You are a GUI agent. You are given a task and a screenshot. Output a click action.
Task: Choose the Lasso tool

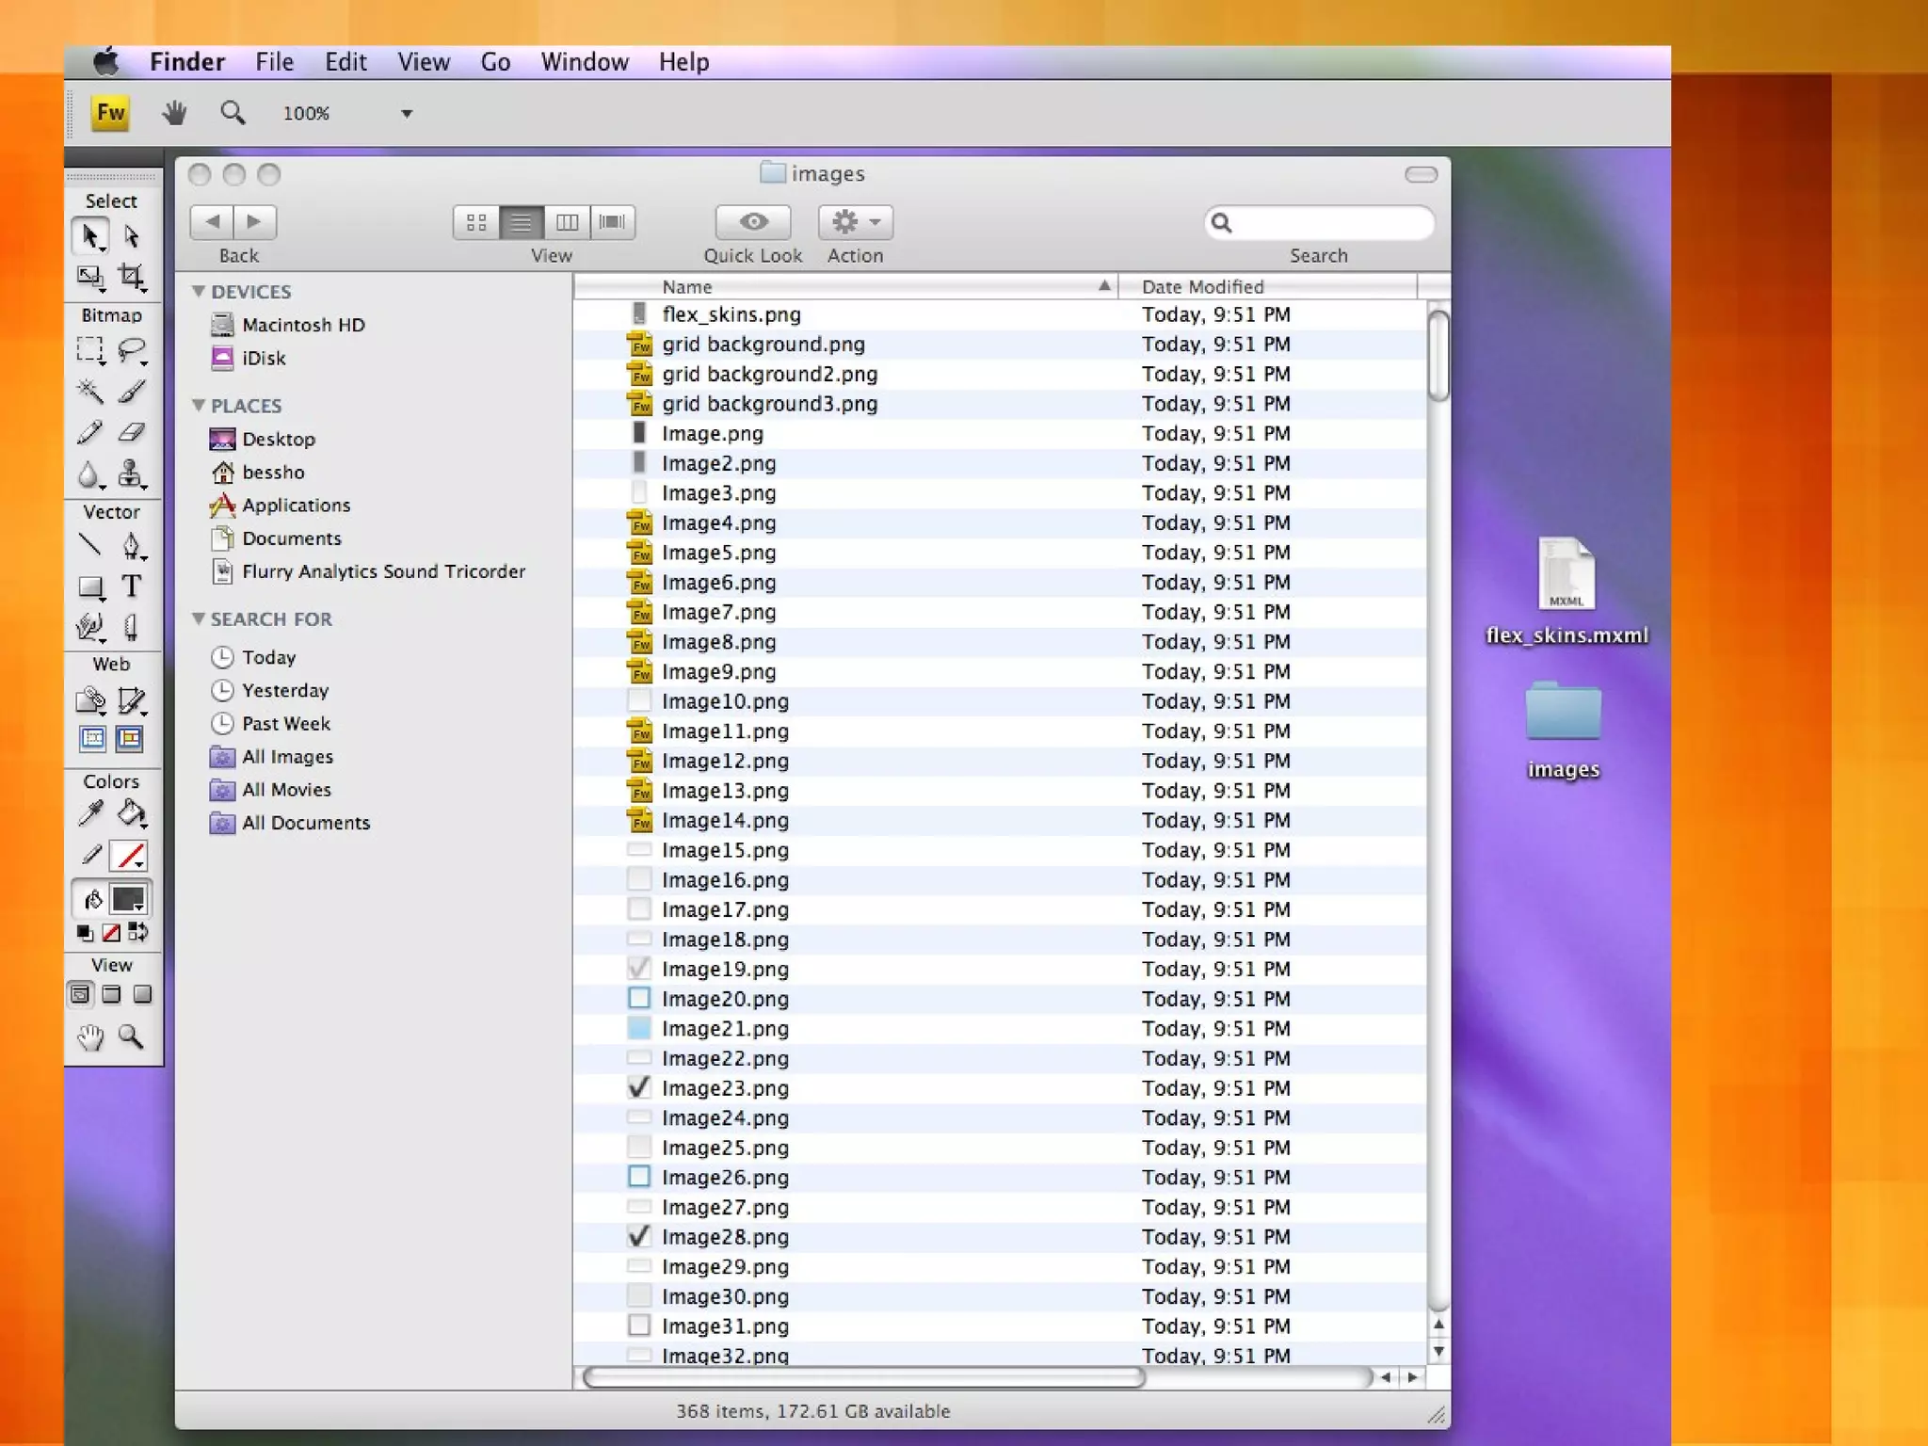(x=132, y=350)
